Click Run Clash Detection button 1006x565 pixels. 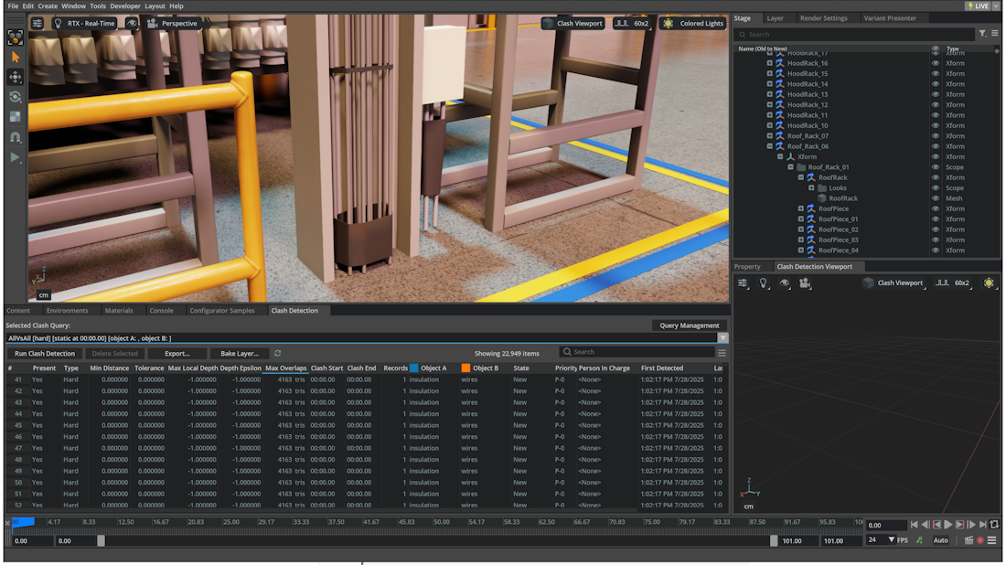(45, 354)
